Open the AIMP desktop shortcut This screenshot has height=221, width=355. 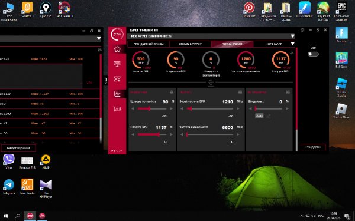click(x=46, y=161)
